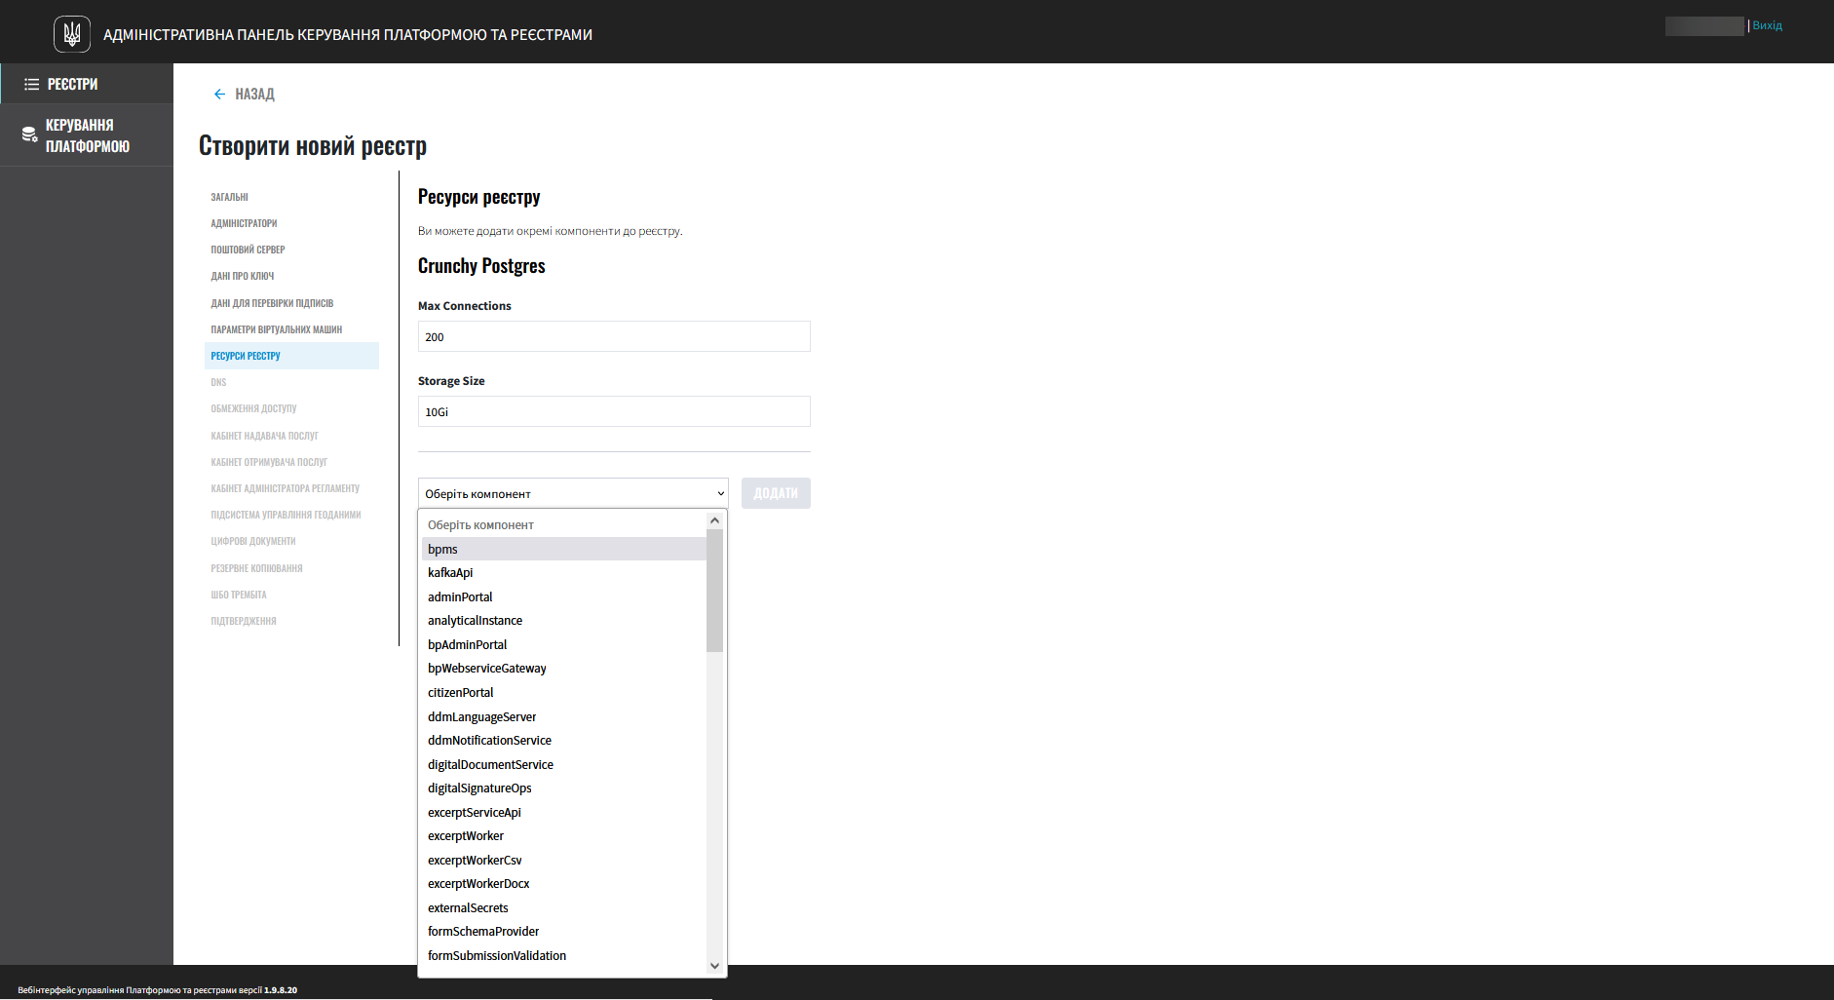
Task: Open the Адміністратори step
Action: 244,223
